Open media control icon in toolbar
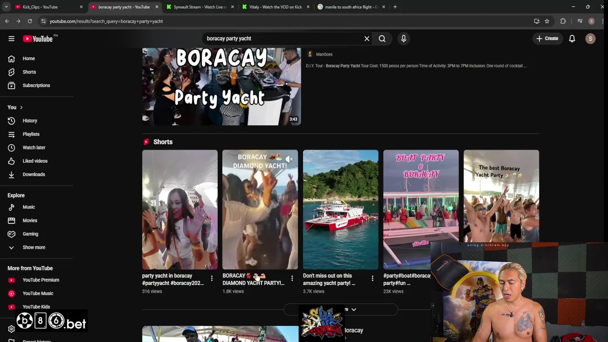The width and height of the screenshot is (608, 342). [579, 21]
